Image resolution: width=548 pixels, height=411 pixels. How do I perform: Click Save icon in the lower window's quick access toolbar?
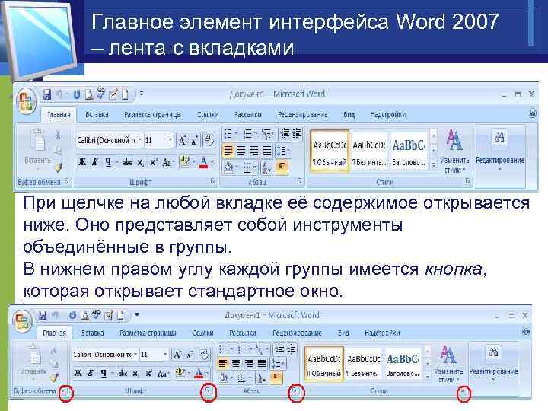[43, 316]
